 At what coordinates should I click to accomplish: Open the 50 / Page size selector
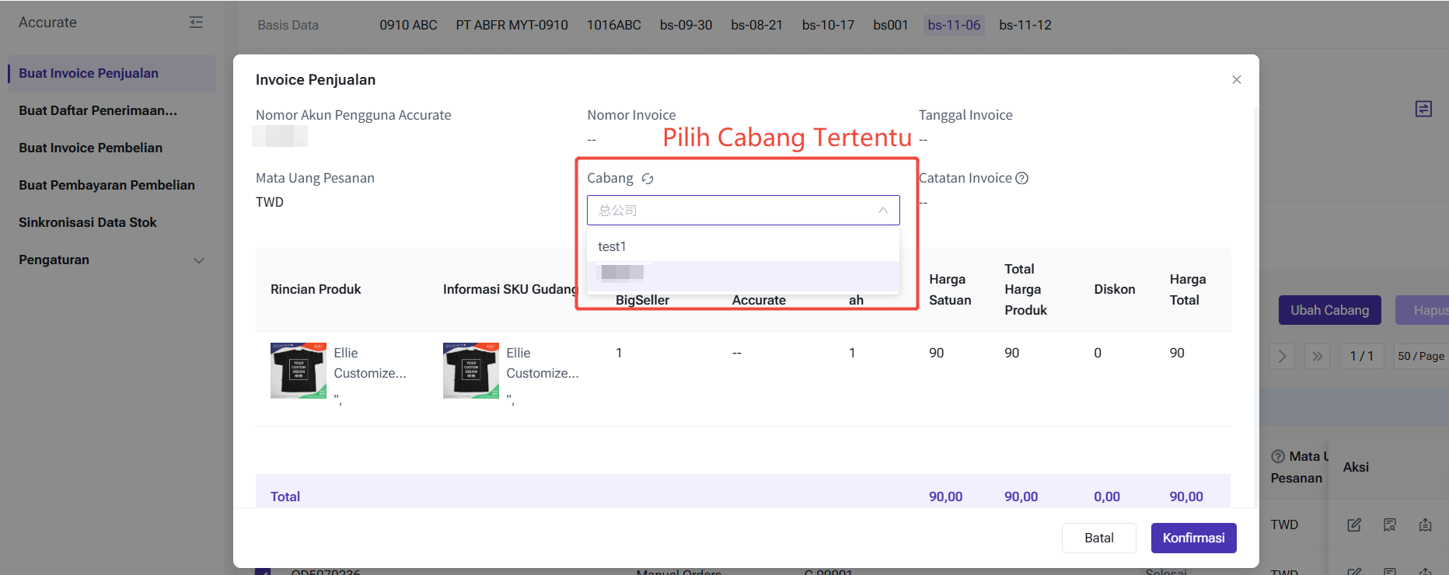[1420, 356]
